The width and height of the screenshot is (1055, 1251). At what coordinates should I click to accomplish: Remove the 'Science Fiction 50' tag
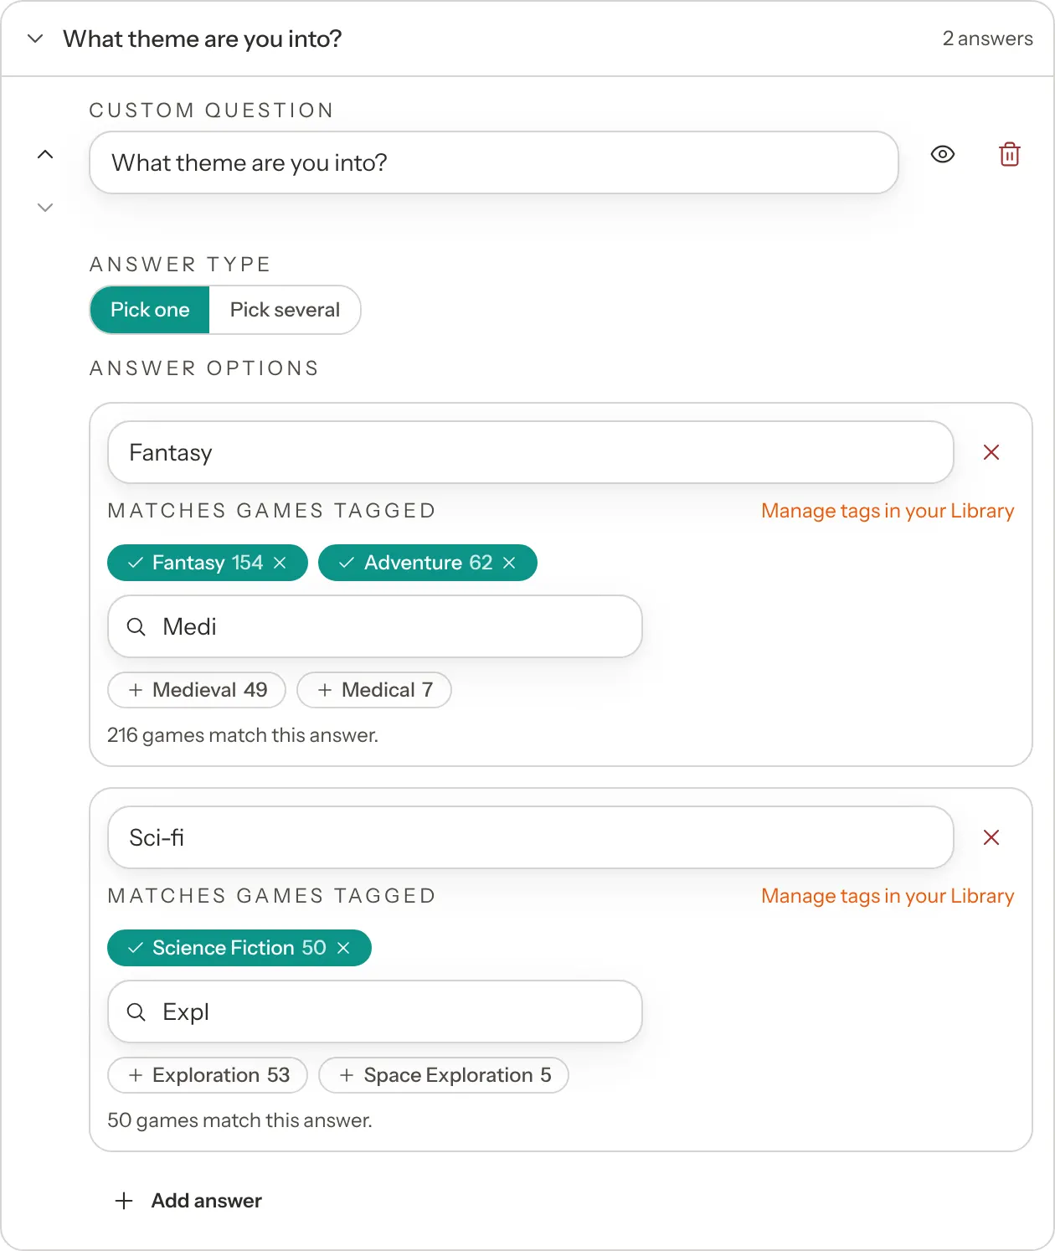(343, 948)
